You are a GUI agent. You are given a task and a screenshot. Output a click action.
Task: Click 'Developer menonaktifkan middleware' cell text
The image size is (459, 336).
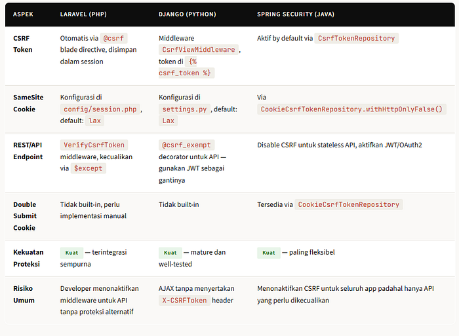tap(99, 300)
